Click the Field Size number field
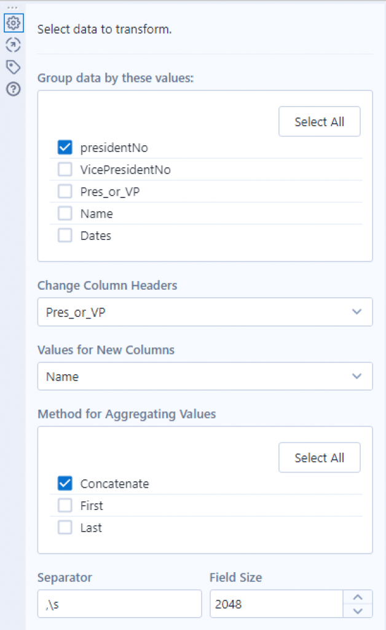Viewport: 386px width, 630px height. pyautogui.click(x=275, y=604)
